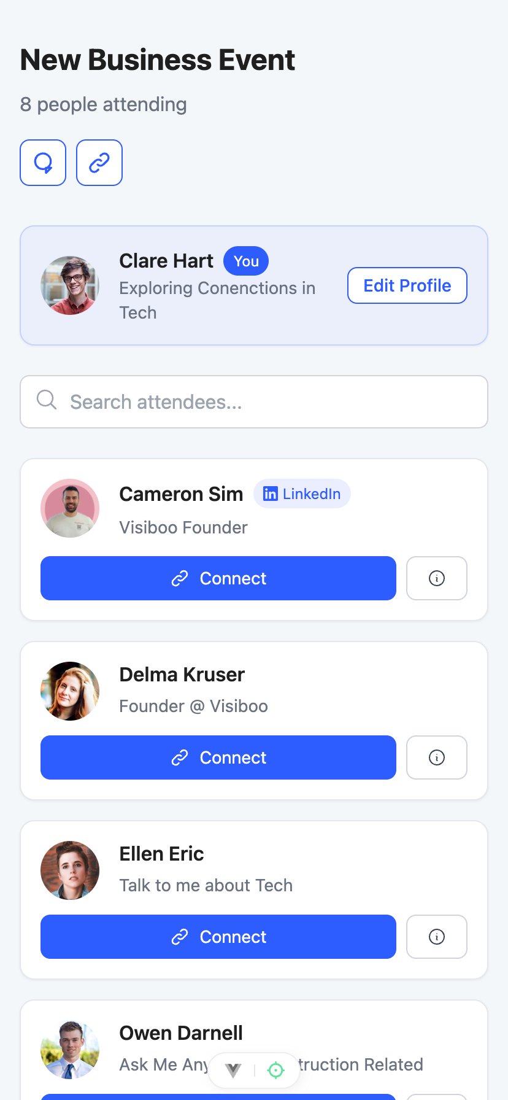Select the green target inspector icon

point(276,1071)
